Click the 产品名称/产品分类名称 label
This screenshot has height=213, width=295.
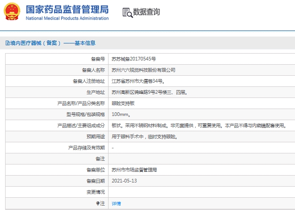81,103
